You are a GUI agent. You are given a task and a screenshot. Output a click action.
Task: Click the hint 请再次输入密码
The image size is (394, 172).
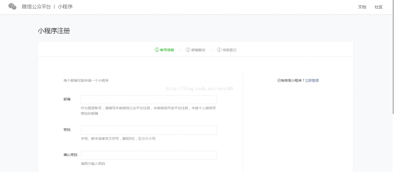93,164
